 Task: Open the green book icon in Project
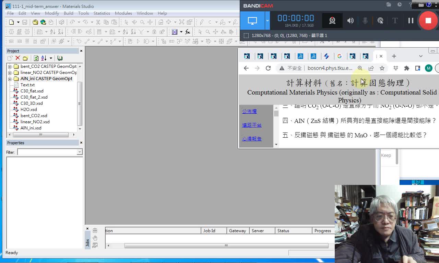[x=60, y=58]
